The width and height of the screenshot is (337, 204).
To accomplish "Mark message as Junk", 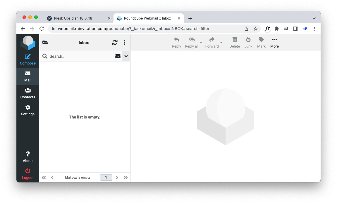I will coord(248,40).
